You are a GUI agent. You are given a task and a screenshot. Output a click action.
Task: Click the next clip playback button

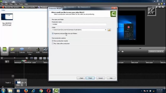point(122,51)
